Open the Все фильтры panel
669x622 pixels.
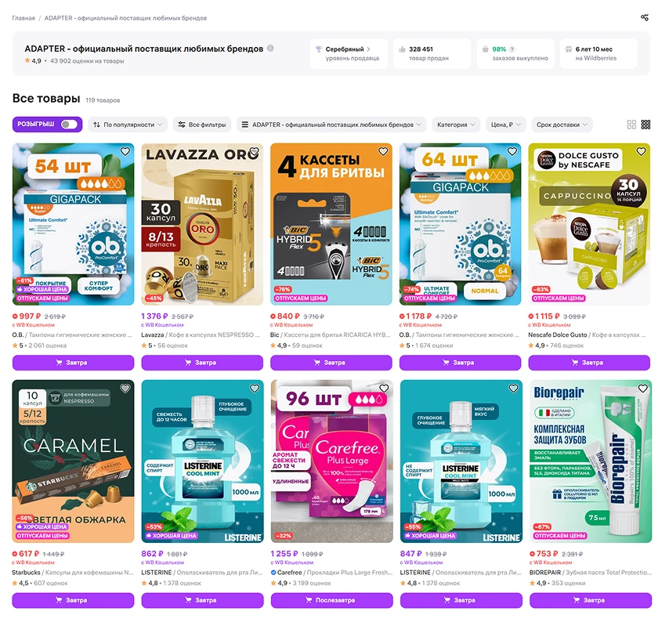click(202, 125)
